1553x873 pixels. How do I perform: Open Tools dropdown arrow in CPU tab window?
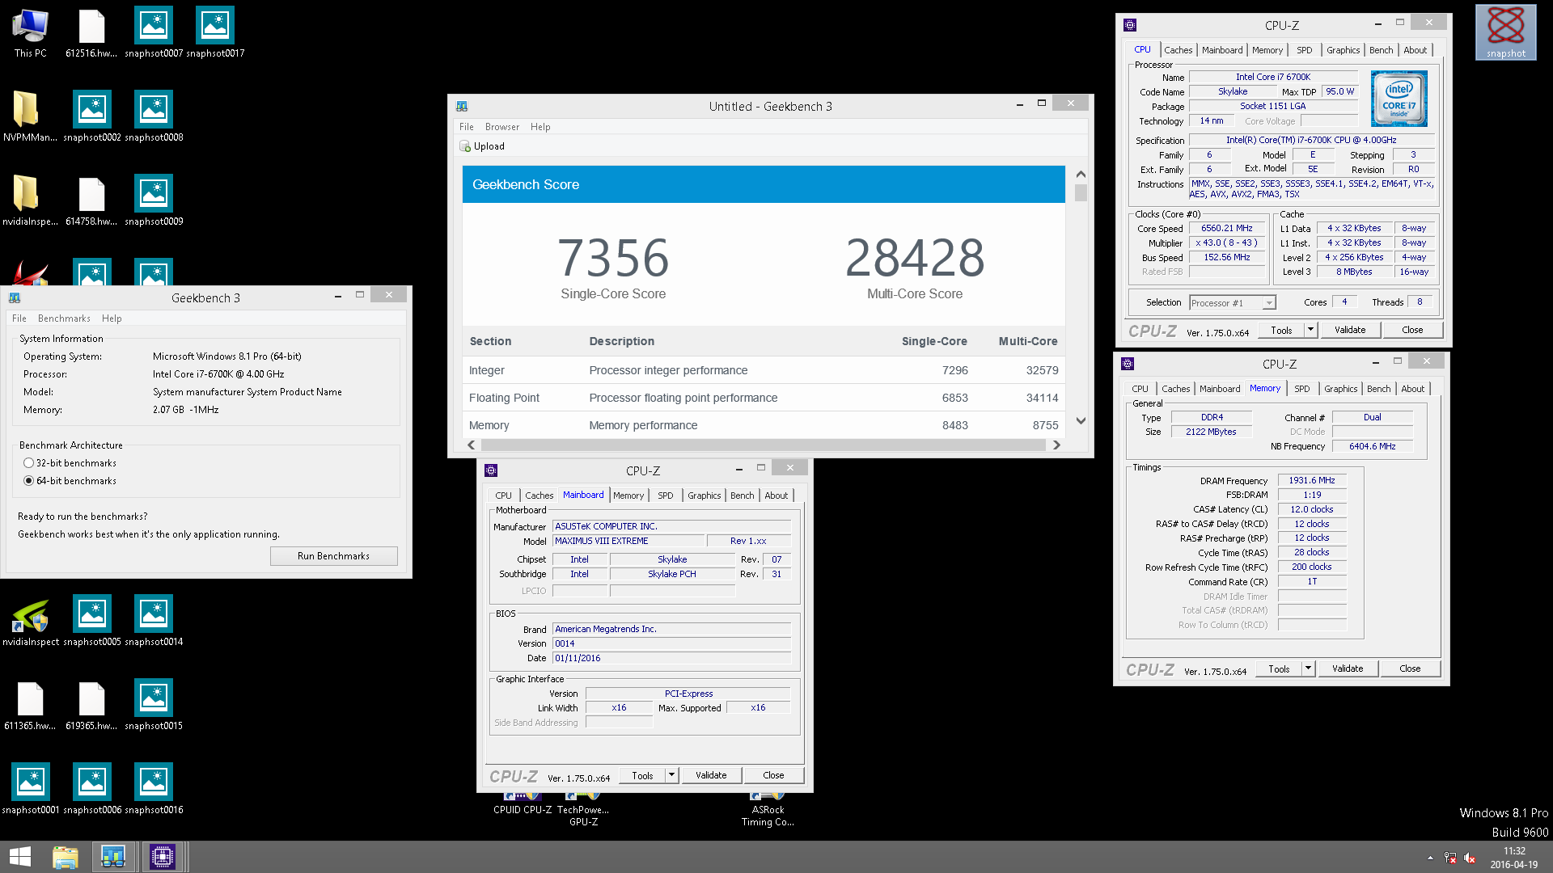point(1310,330)
